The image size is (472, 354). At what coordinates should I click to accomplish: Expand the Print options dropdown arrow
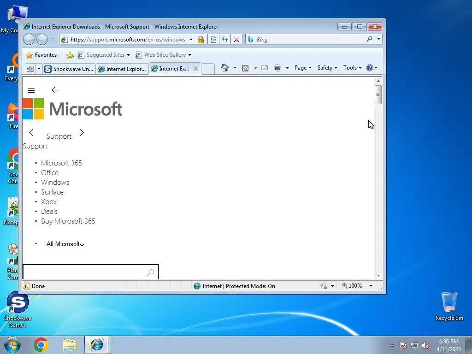pyautogui.click(x=287, y=68)
